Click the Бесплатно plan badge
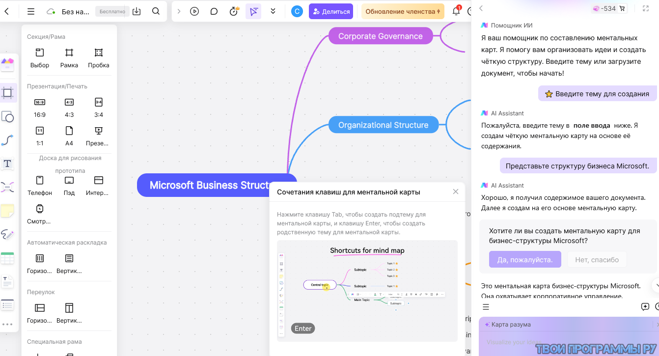Screen dimensions: 659x356 112,11
